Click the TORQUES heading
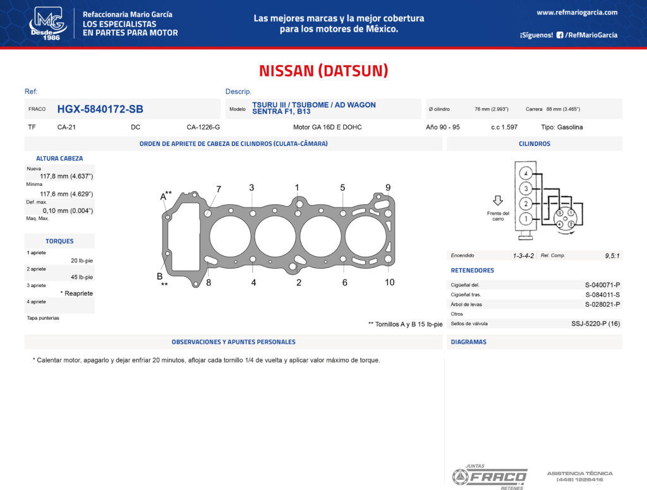Image resolution: width=647 pixels, height=490 pixels. point(59,241)
